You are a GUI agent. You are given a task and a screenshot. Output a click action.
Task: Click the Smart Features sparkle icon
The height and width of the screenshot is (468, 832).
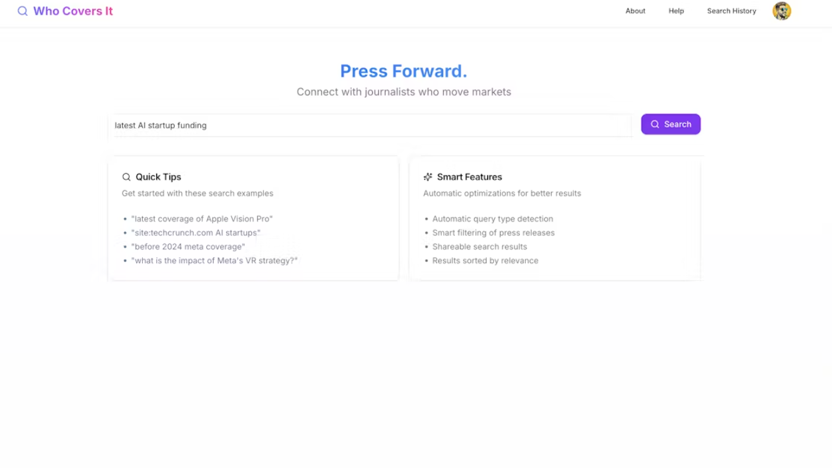coord(428,177)
